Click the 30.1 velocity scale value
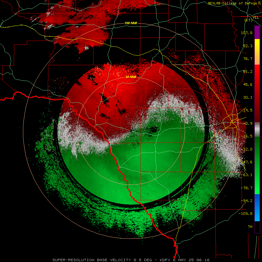 pos(248,98)
